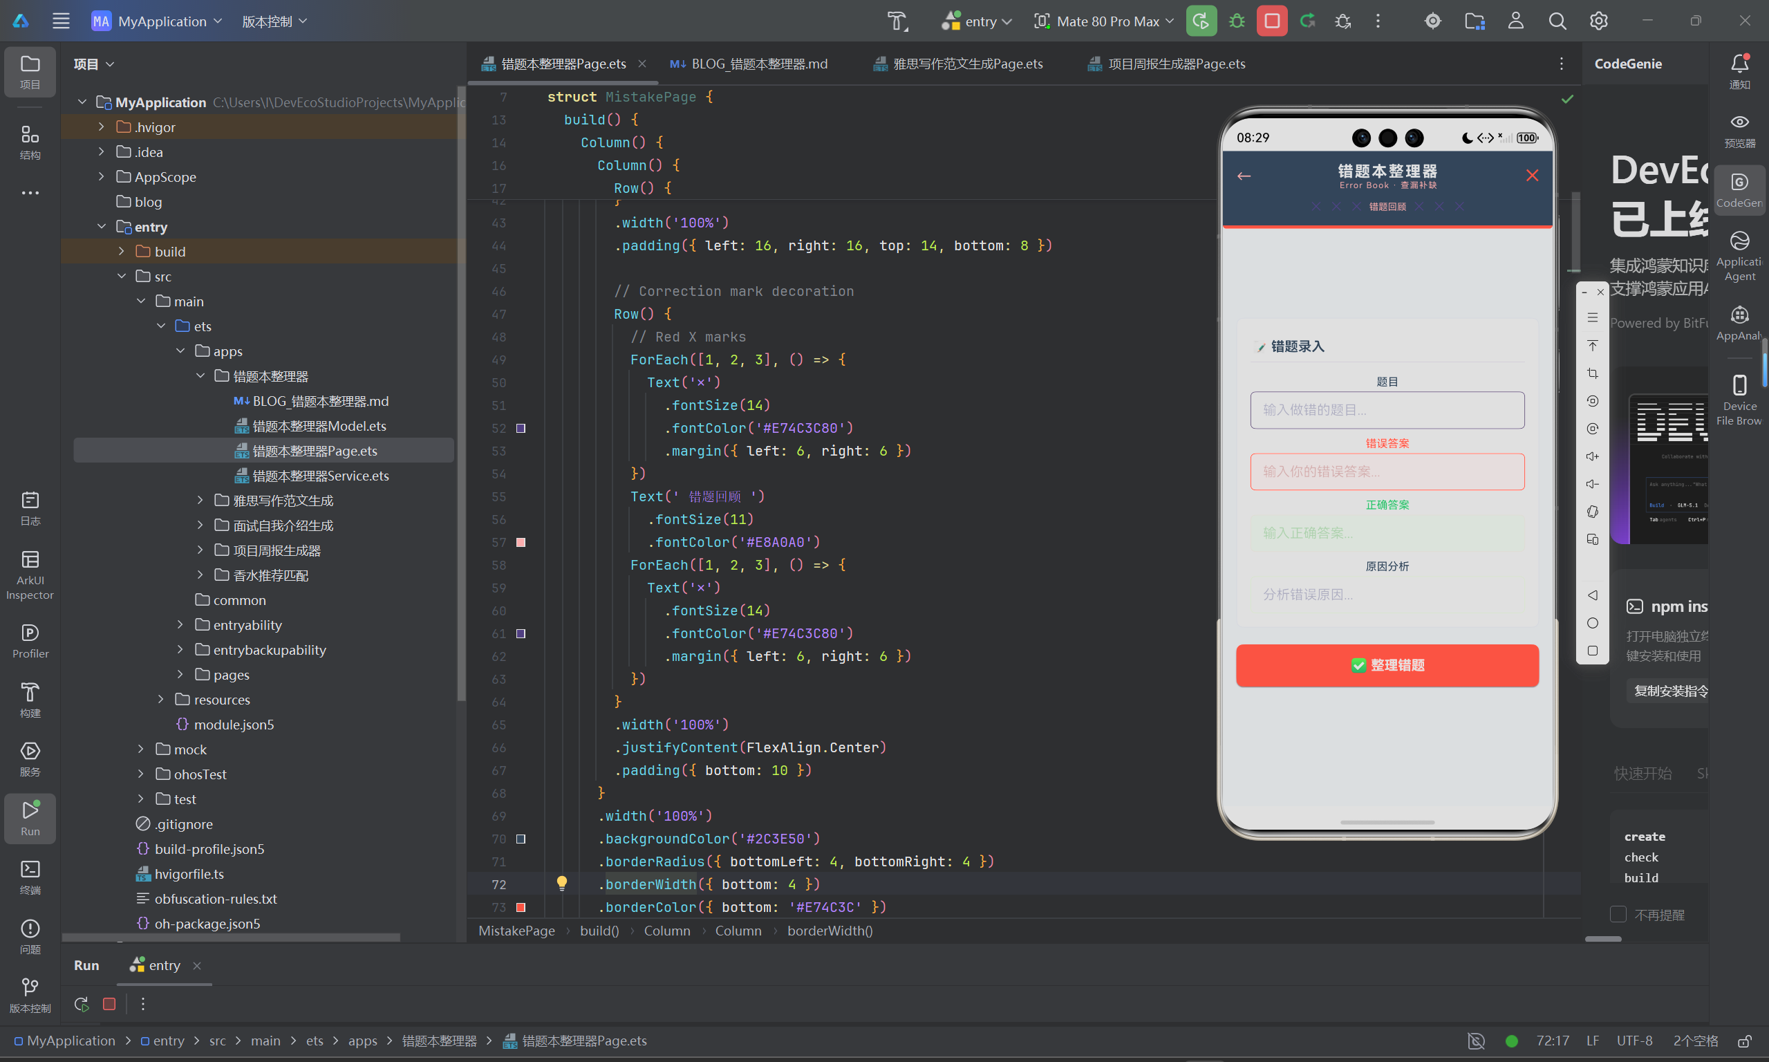Open the 项目 view dropdown
The height and width of the screenshot is (1062, 1769).
94,64
